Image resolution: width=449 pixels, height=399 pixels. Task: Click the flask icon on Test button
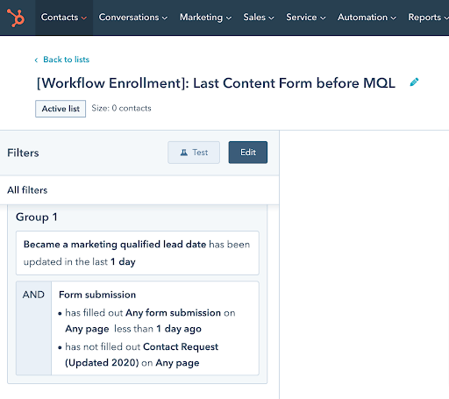pyautogui.click(x=184, y=153)
